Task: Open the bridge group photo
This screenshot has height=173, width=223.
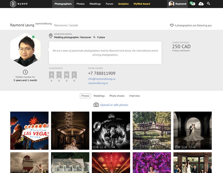Action: point(152,131)
